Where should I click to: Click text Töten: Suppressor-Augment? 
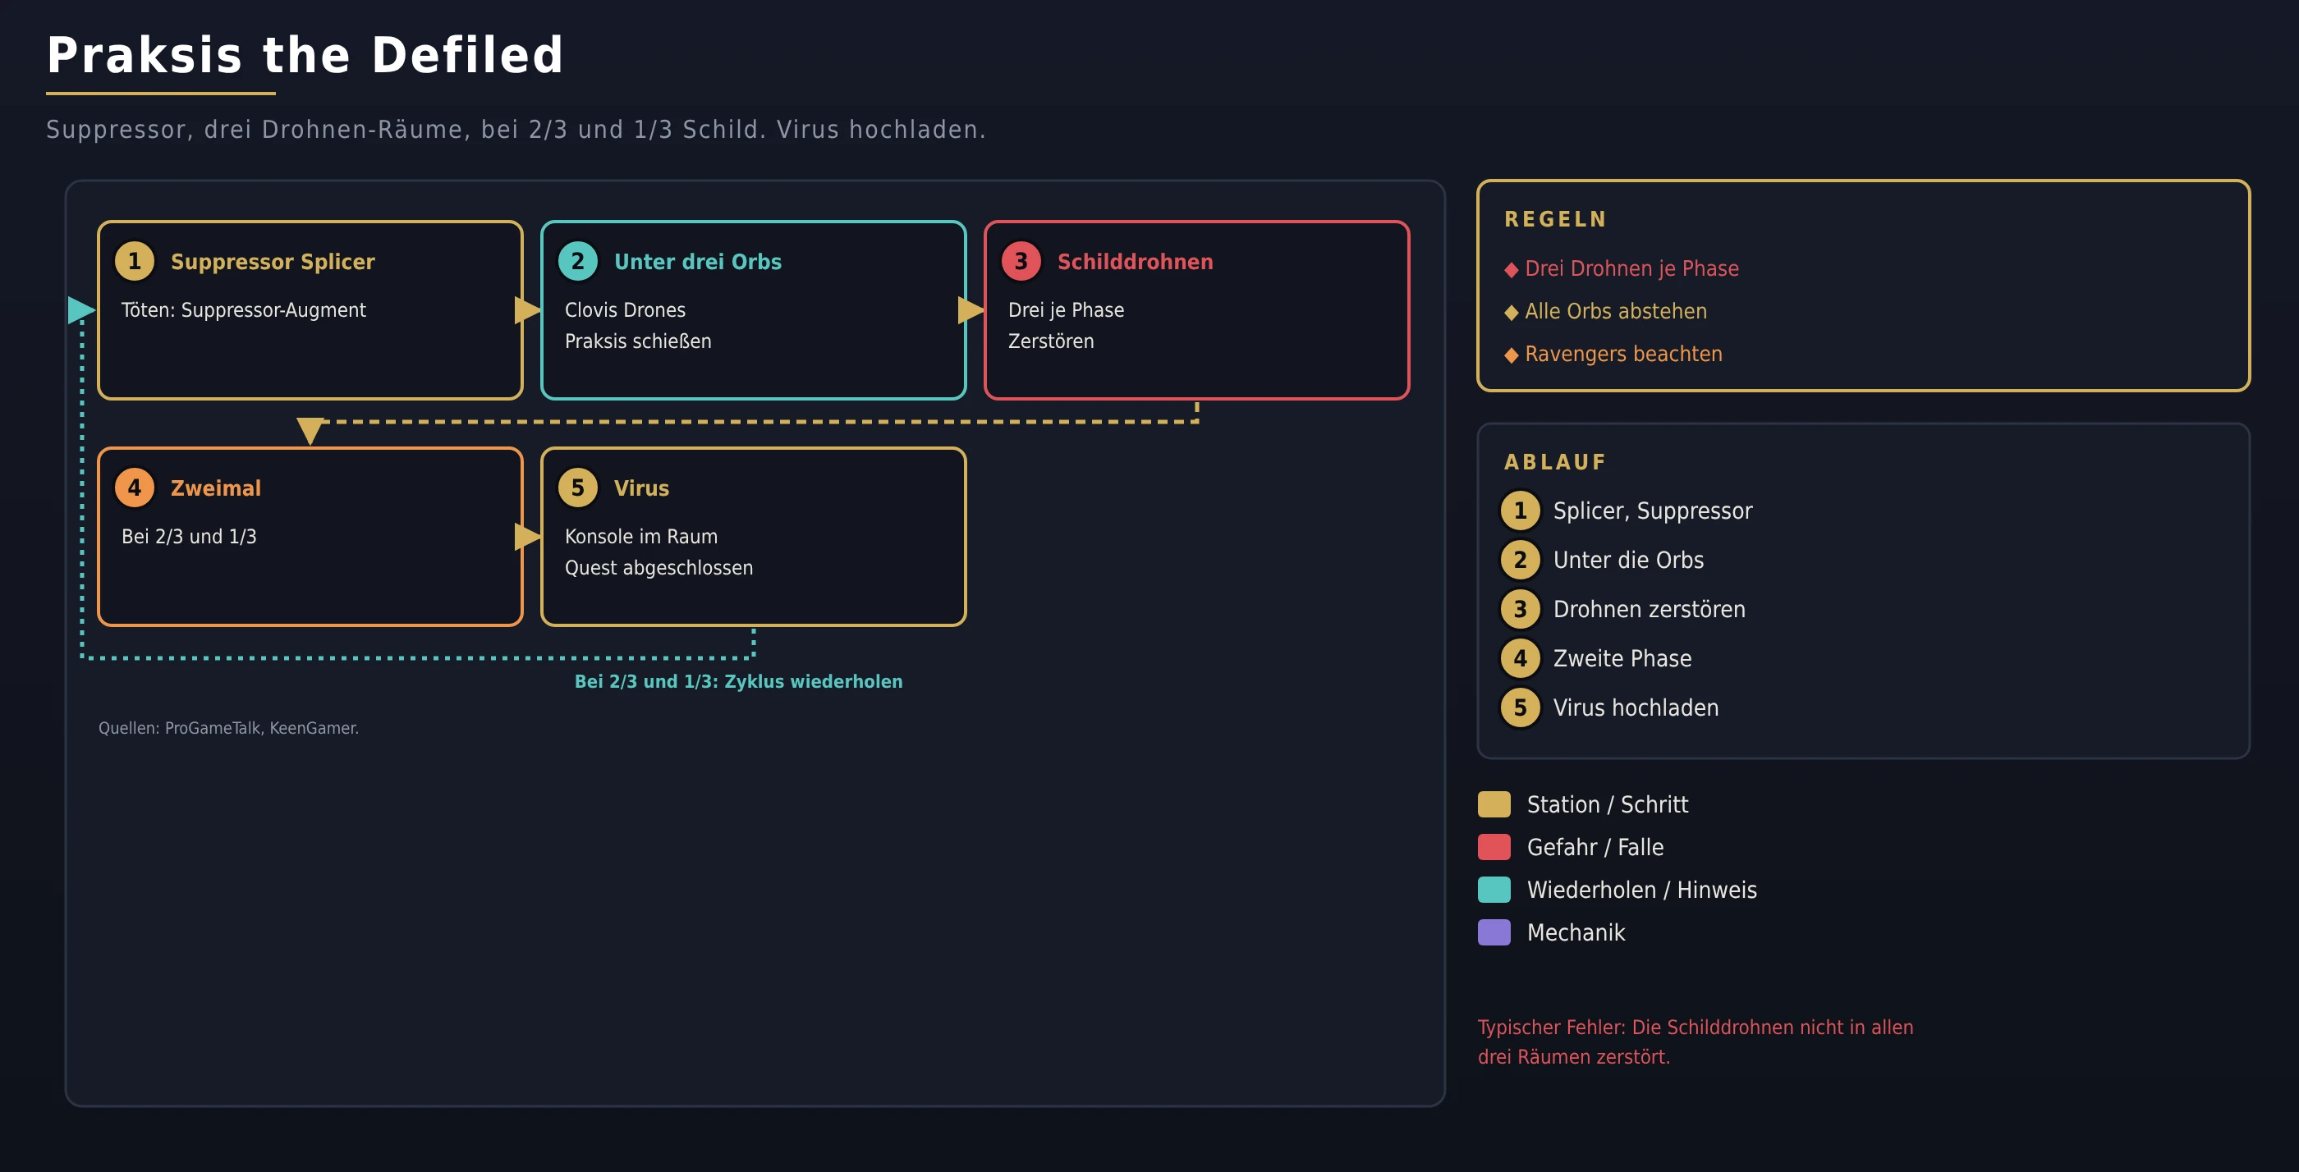244,309
